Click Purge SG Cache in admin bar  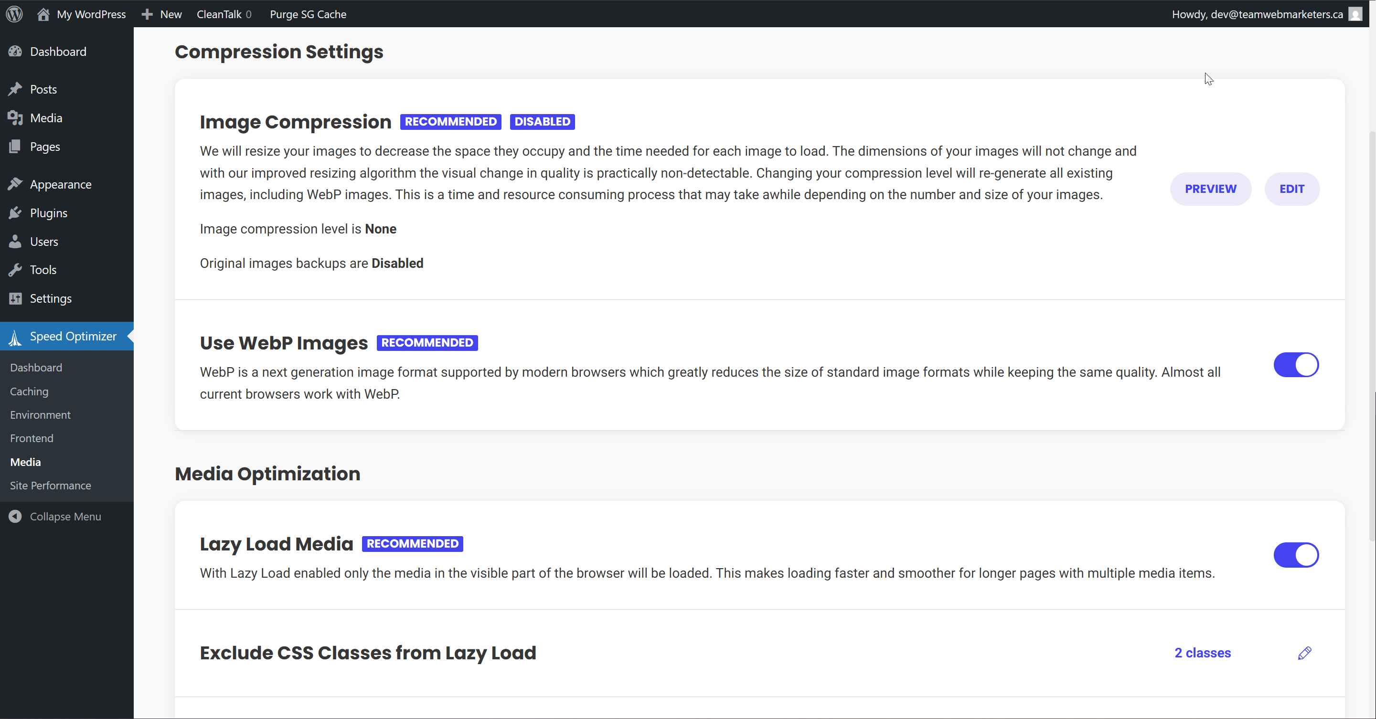[x=308, y=14]
